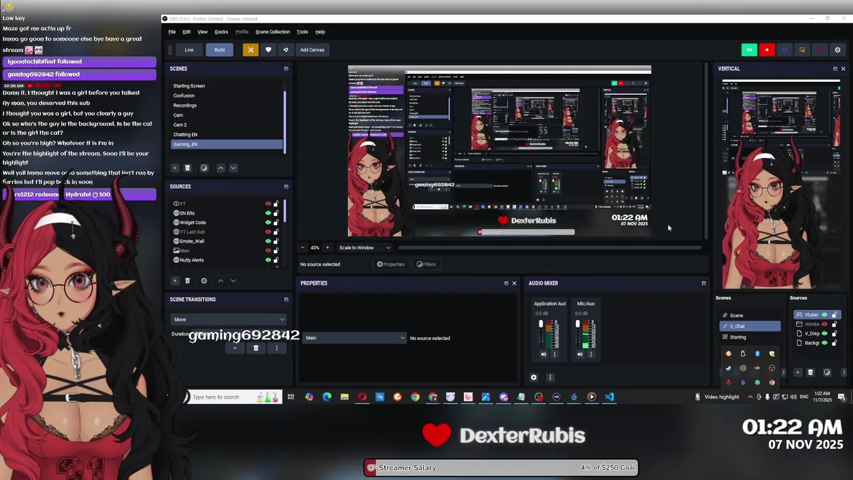The image size is (853, 480).
Task: Click the Properties button below preview
Action: tap(391, 264)
